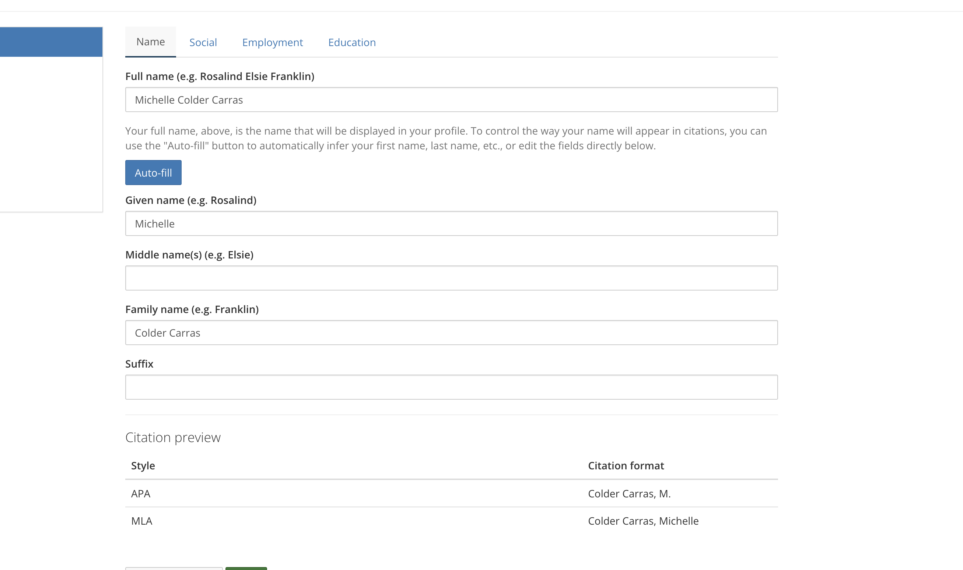The width and height of the screenshot is (963, 570).
Task: Select the Family name text box
Action: 451,333
